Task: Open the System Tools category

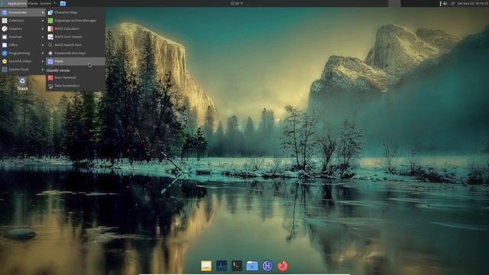Action: coord(23,70)
